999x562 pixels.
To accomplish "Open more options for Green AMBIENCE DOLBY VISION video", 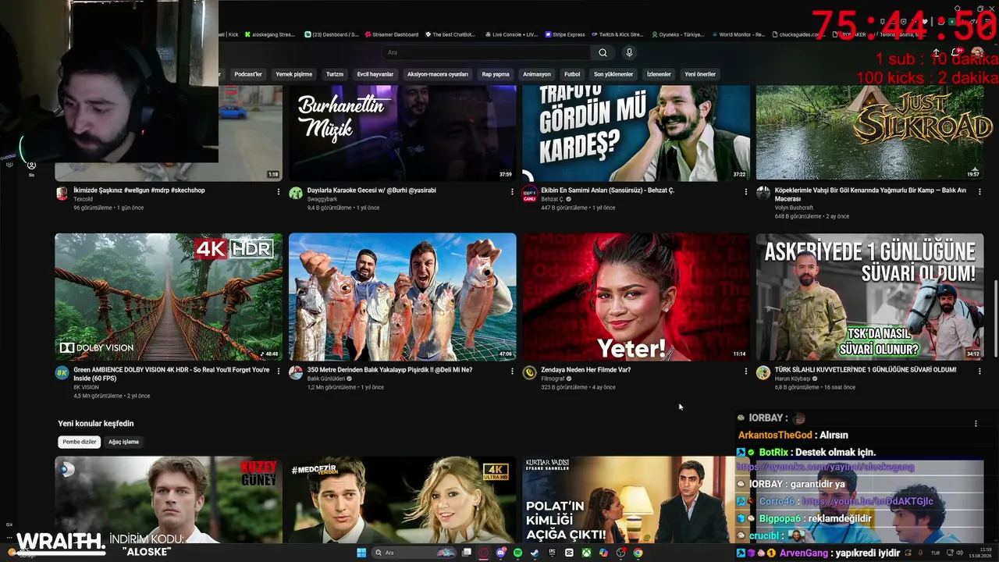I will pos(279,371).
